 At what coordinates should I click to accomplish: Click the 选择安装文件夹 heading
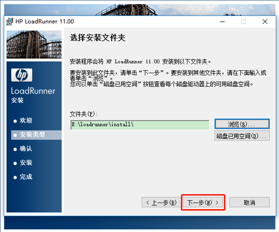click(x=98, y=38)
